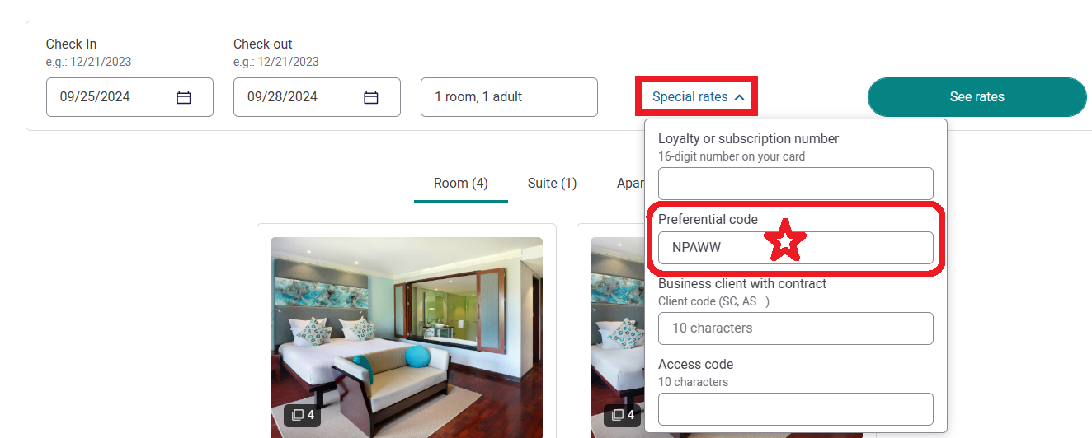Viewport: 1092px width, 438px height.
Task: Click the Special rates chevron arrow
Action: (x=740, y=97)
